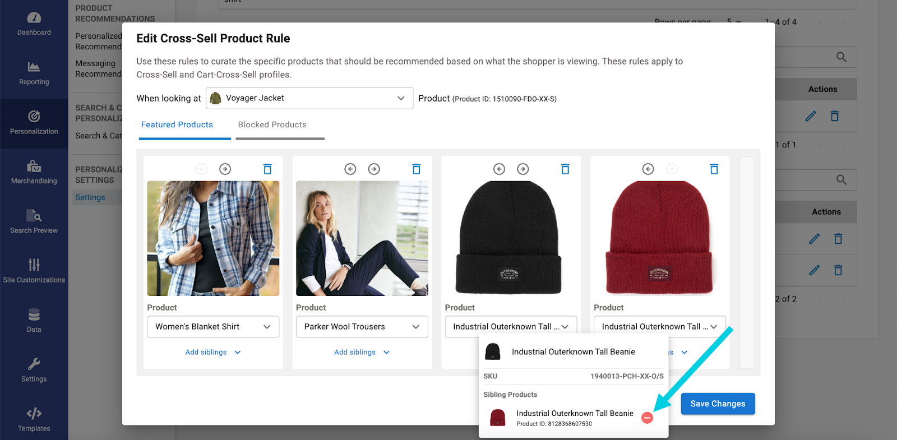This screenshot has width=897, height=440.
Task: Move Parker Wool Trousers card right
Action: [x=374, y=169]
